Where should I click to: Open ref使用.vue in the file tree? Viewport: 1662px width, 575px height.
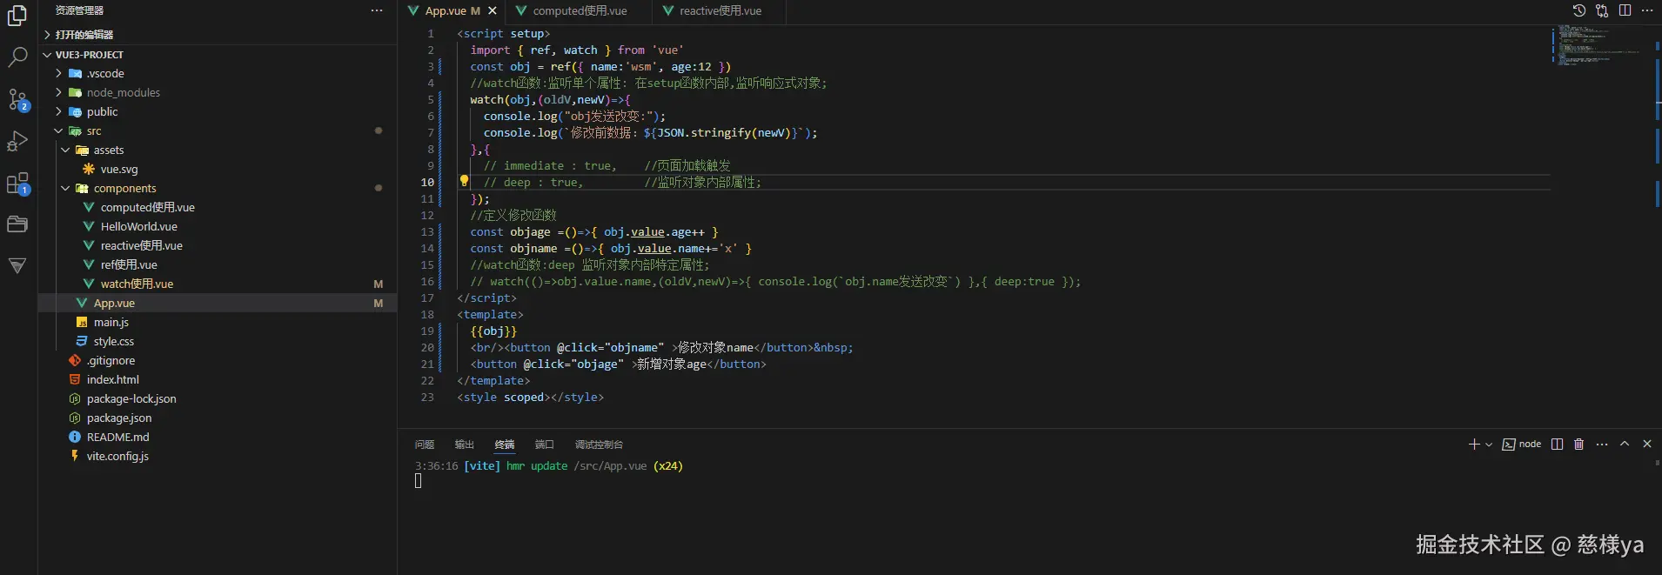click(218, 265)
